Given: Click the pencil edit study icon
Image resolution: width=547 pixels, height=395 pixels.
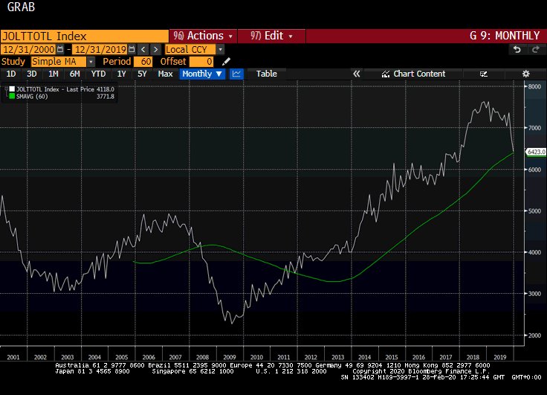Looking at the screenshot, I should tap(226, 62).
